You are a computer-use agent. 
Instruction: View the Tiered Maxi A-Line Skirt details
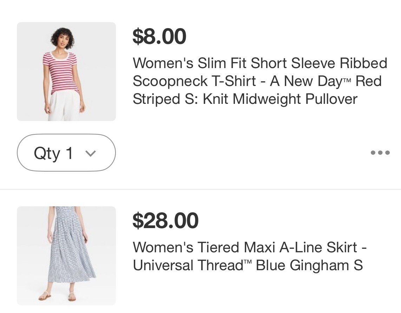pos(249,256)
